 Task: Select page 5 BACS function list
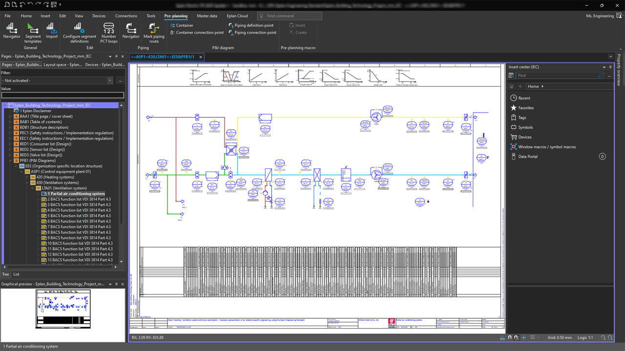pos(79,215)
